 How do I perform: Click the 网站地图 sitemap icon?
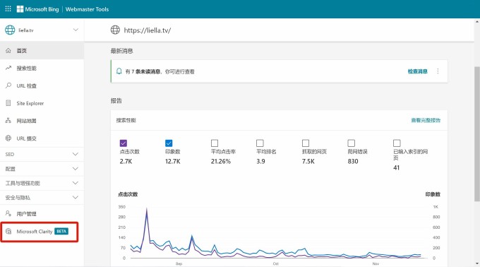[x=8, y=121]
